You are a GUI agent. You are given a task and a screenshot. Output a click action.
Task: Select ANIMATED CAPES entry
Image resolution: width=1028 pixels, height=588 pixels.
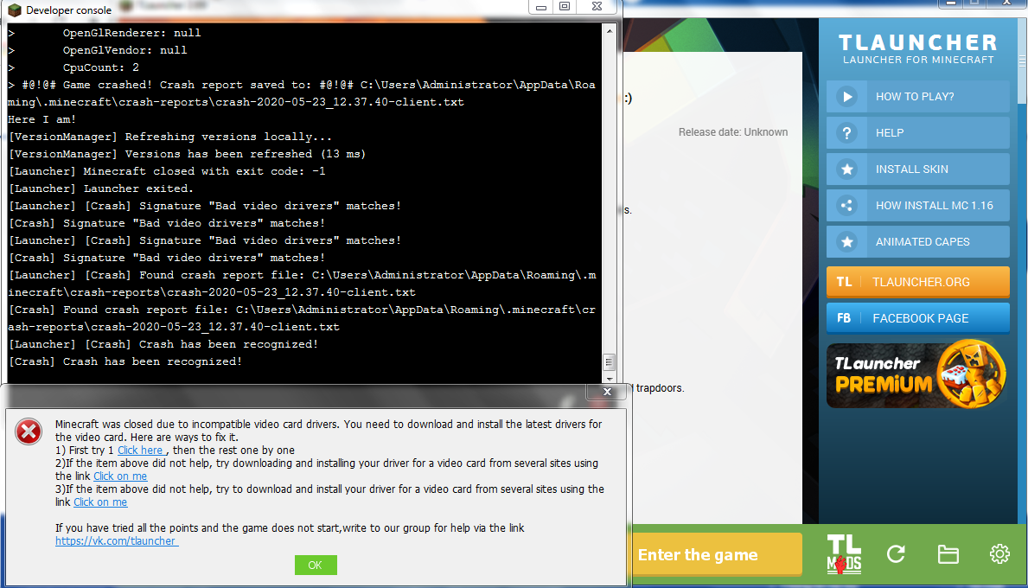coord(918,242)
